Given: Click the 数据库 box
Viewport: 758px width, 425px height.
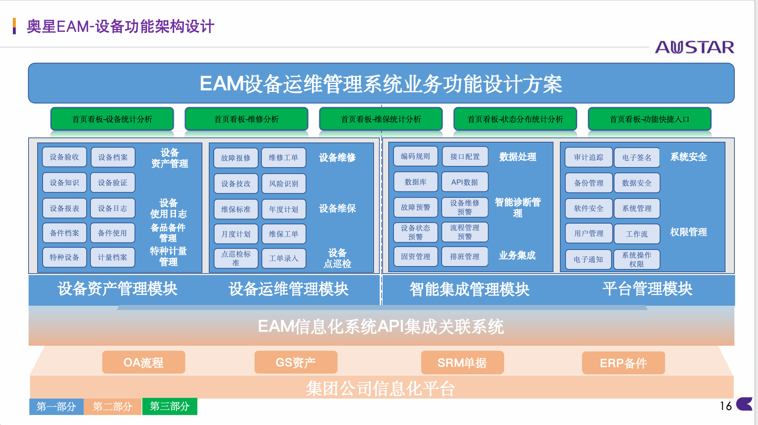Looking at the screenshot, I should (x=415, y=182).
